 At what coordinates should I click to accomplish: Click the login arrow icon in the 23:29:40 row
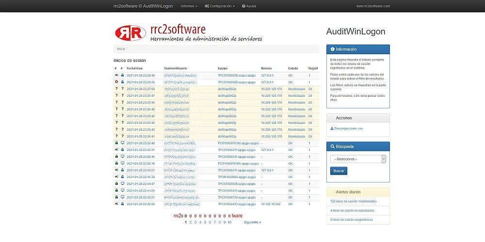click(x=116, y=76)
